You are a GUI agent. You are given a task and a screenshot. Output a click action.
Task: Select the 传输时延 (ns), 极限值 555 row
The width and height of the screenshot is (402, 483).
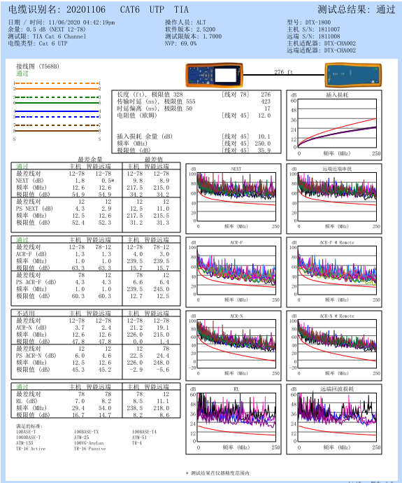194,101
